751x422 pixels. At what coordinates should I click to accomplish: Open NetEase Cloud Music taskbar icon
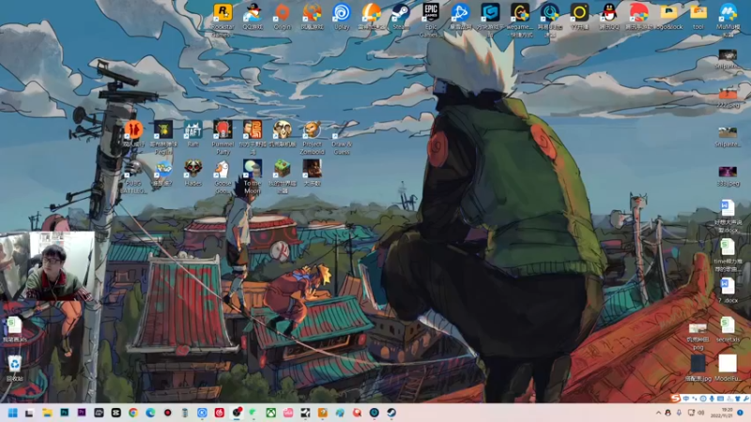[x=220, y=413]
